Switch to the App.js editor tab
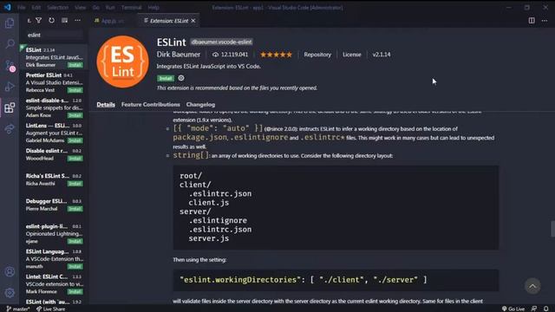The width and height of the screenshot is (555, 312). (x=113, y=21)
